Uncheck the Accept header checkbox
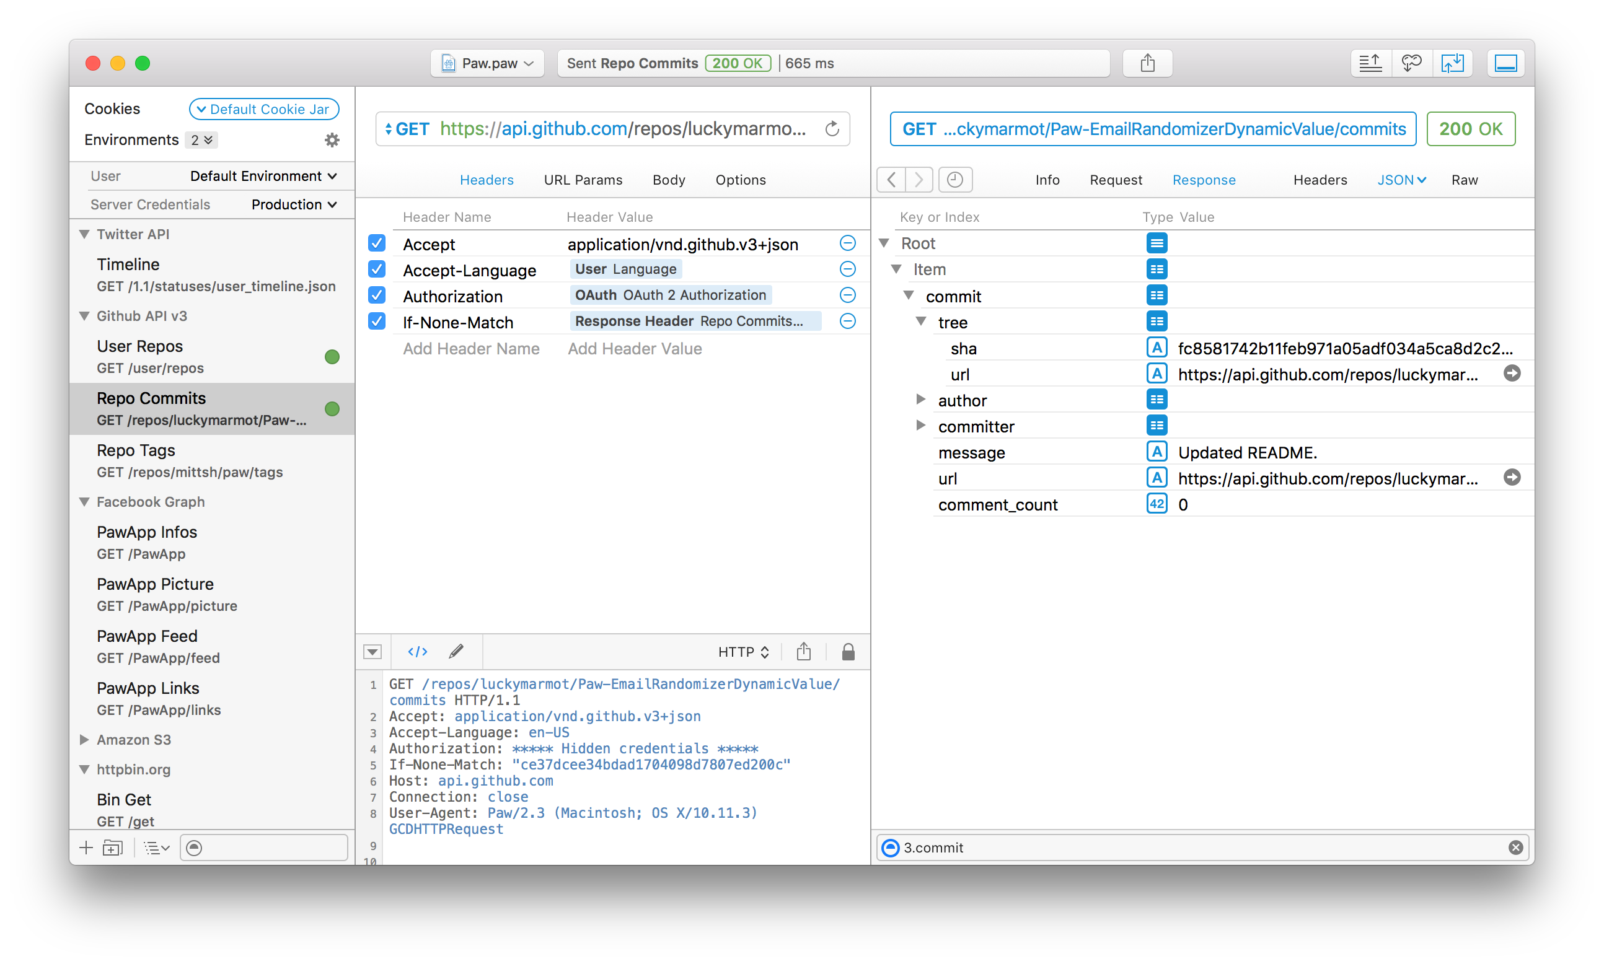 click(377, 243)
